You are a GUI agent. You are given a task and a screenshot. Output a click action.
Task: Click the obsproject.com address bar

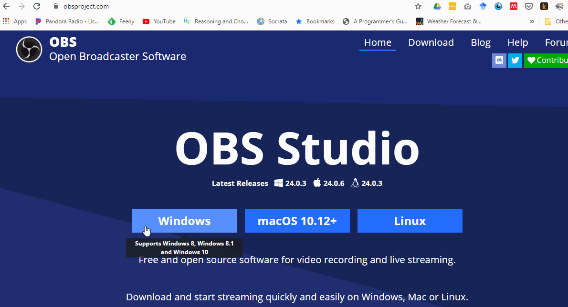pos(191,7)
